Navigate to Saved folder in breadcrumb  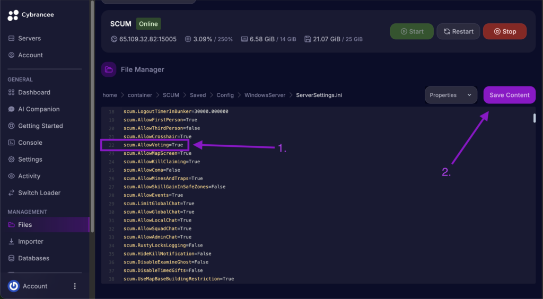pos(198,95)
